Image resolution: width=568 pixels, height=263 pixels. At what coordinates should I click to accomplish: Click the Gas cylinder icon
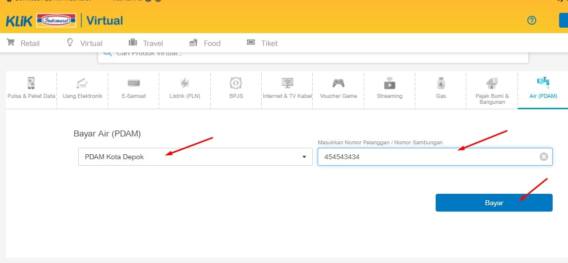pos(441,83)
